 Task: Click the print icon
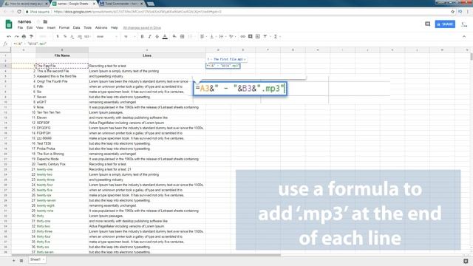tap(24, 36)
